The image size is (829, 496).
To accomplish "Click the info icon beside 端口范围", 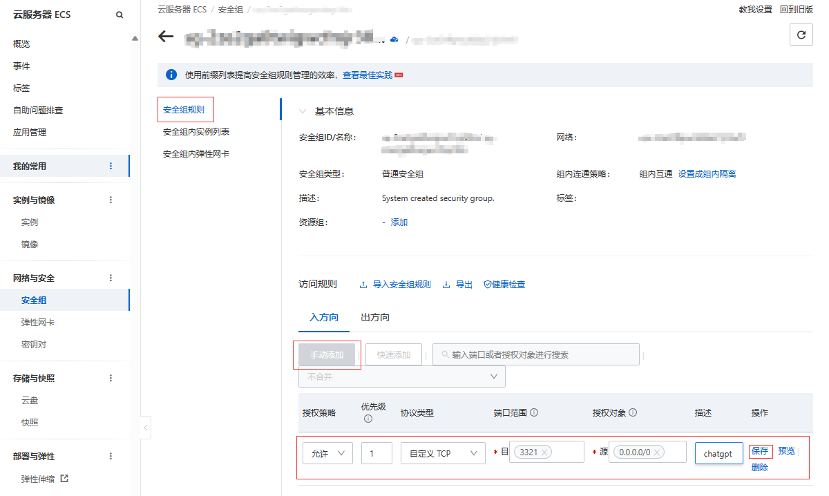I will [534, 412].
